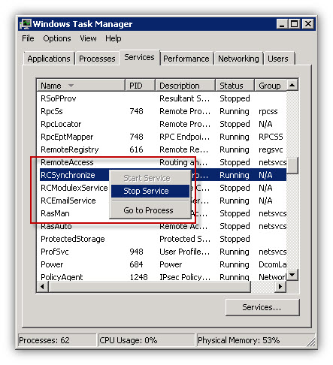Sort by the Status column header

point(235,86)
